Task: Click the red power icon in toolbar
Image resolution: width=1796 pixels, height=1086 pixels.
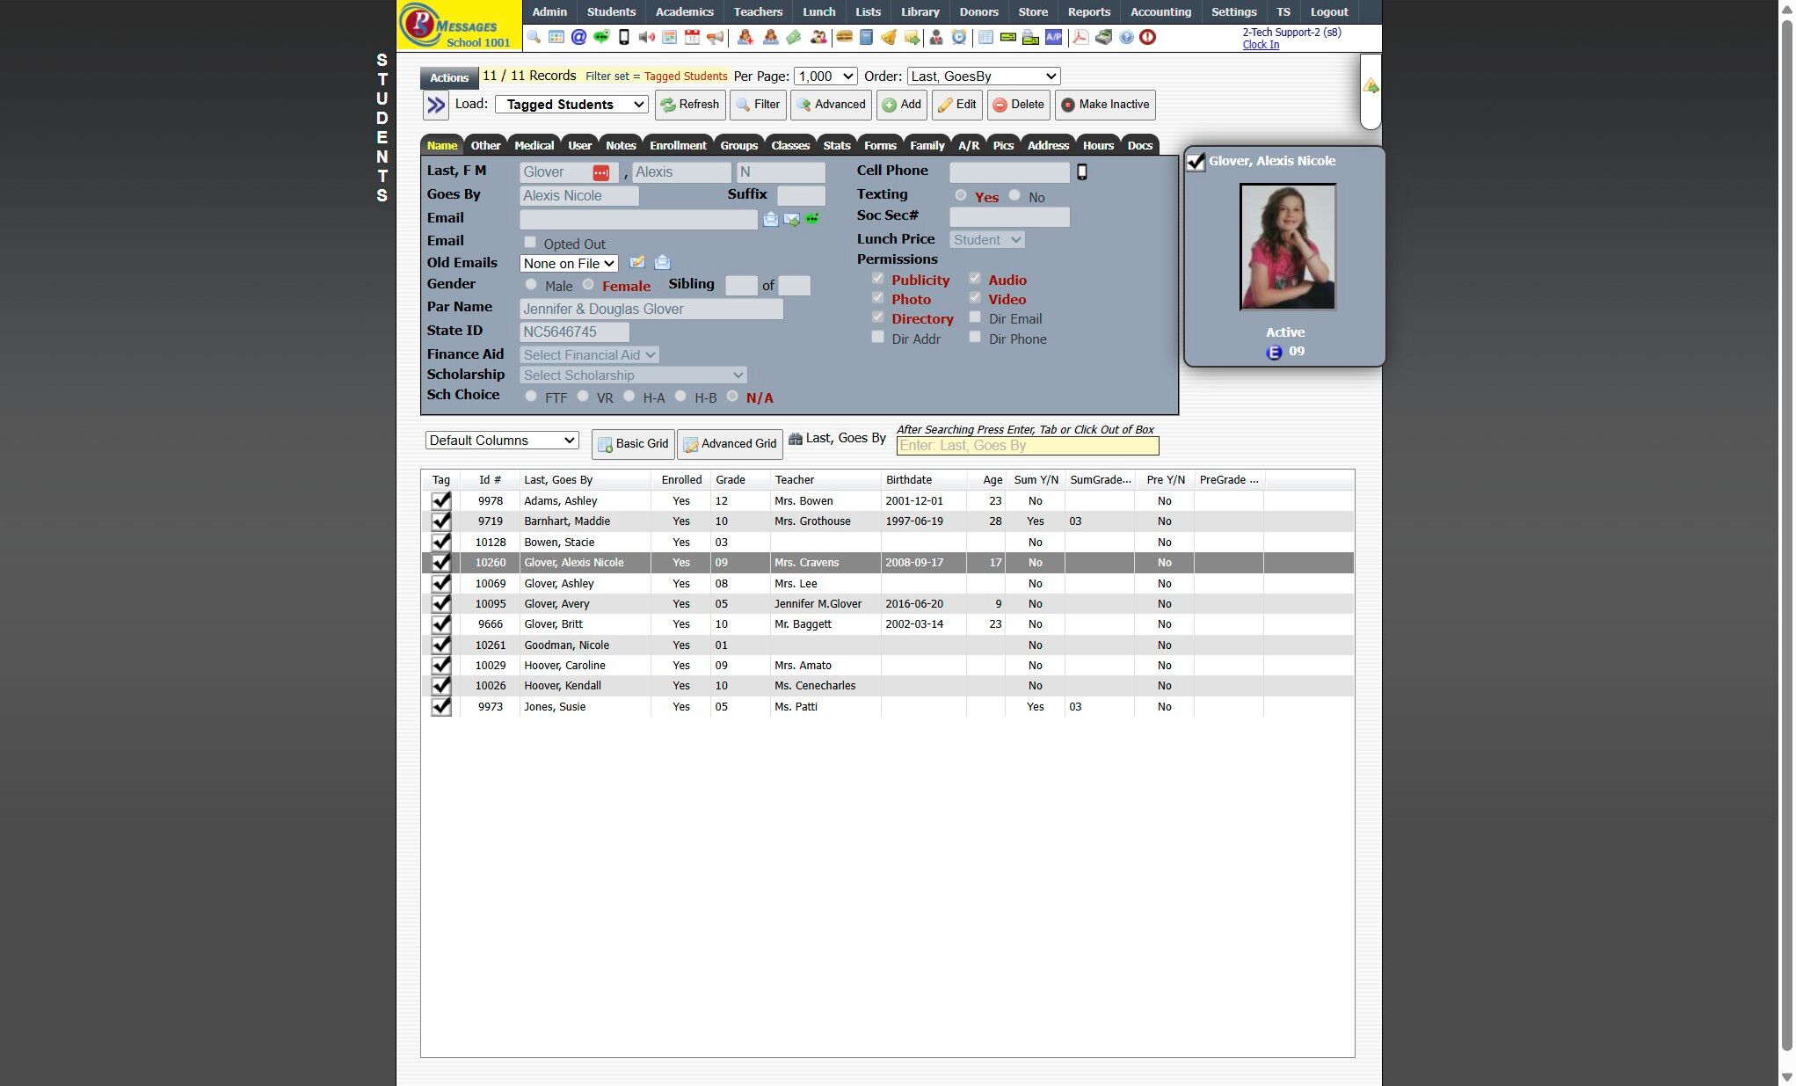Action: tap(1147, 37)
